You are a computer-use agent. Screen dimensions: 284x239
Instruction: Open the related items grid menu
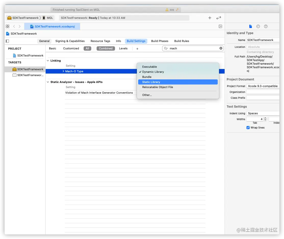(7, 26)
